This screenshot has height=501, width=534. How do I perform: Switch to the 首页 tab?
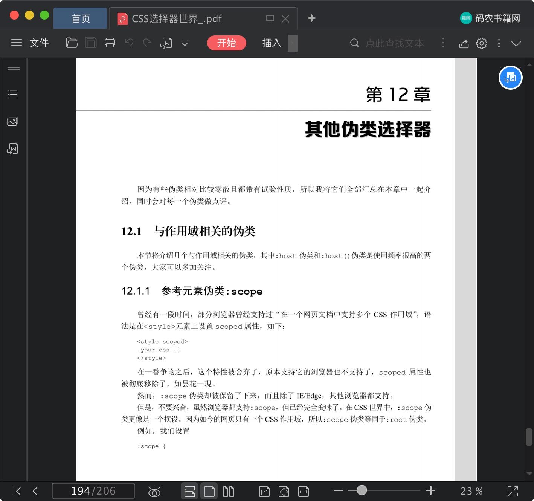pos(80,18)
